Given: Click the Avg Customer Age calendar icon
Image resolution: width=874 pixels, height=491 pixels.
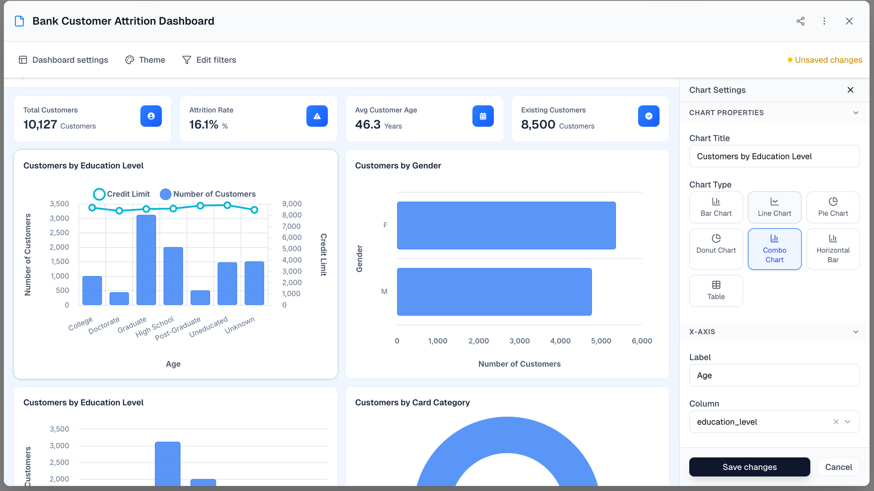Looking at the screenshot, I should point(482,116).
